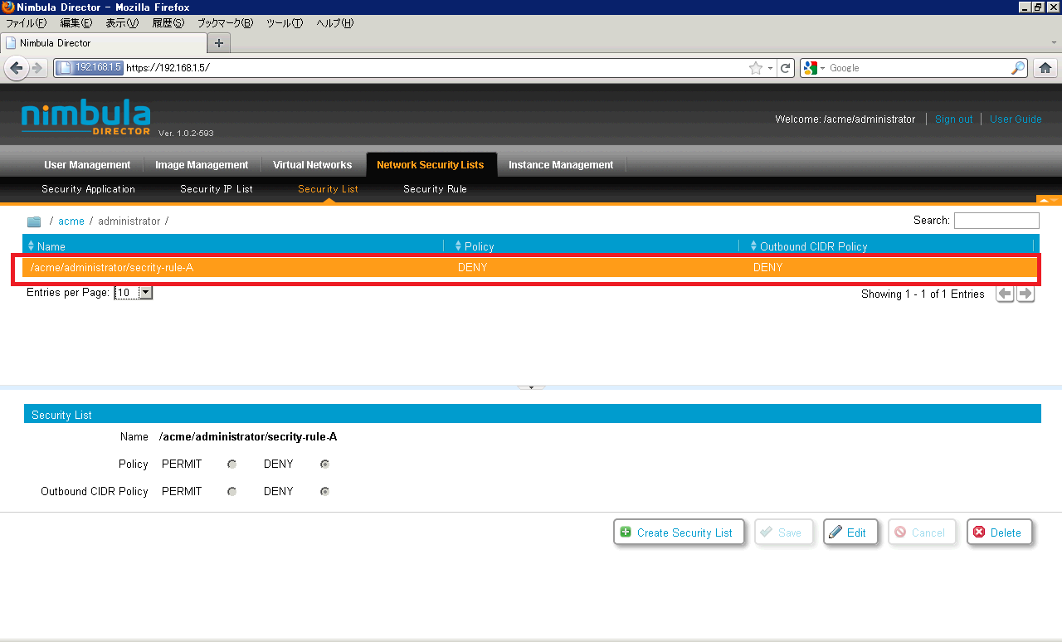Open the Security Rule subtab
This screenshot has height=642, width=1062.
(435, 189)
